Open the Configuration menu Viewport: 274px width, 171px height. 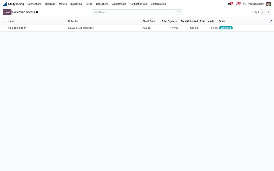(158, 4)
